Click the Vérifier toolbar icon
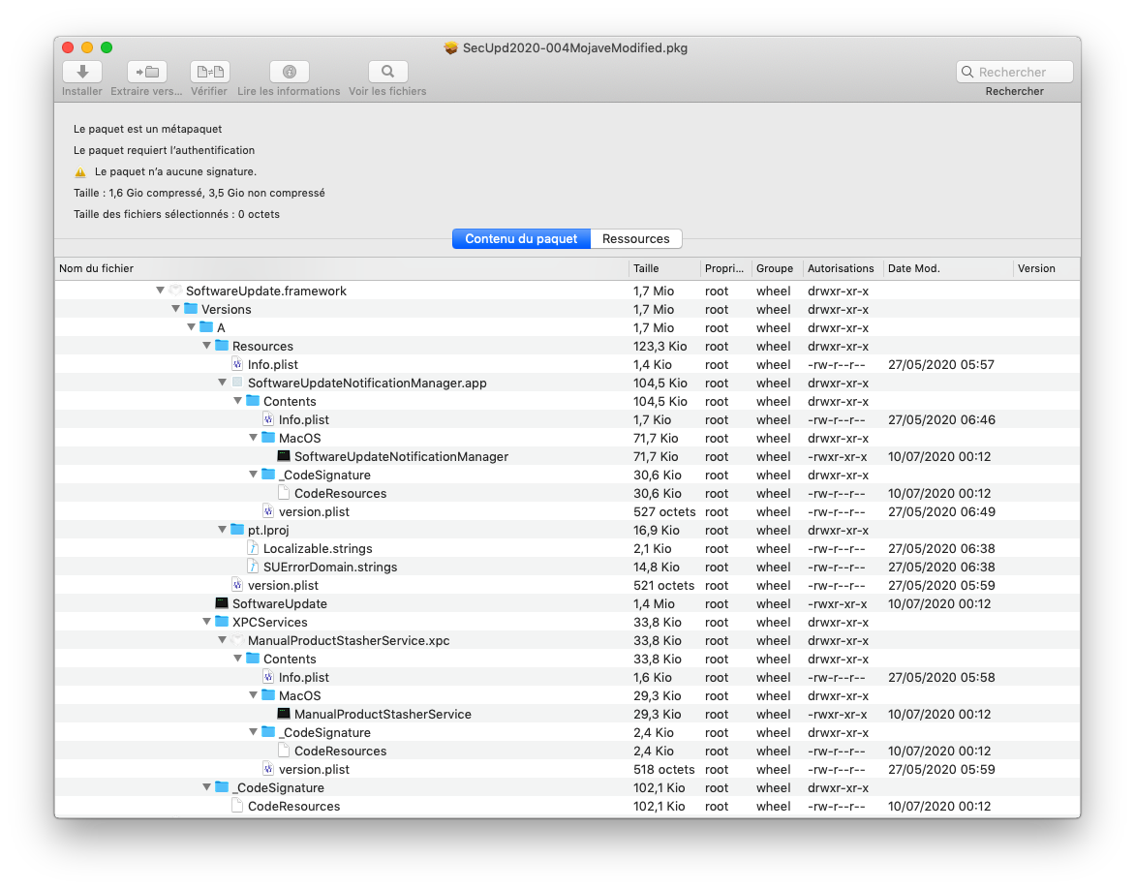The image size is (1135, 890). tap(210, 72)
